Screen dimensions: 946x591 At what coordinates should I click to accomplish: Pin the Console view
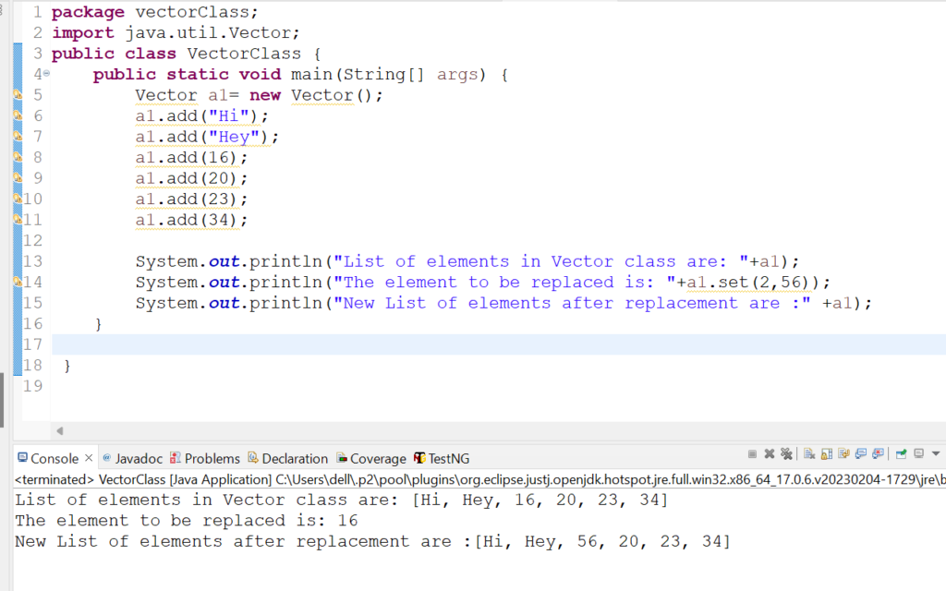[x=902, y=454]
